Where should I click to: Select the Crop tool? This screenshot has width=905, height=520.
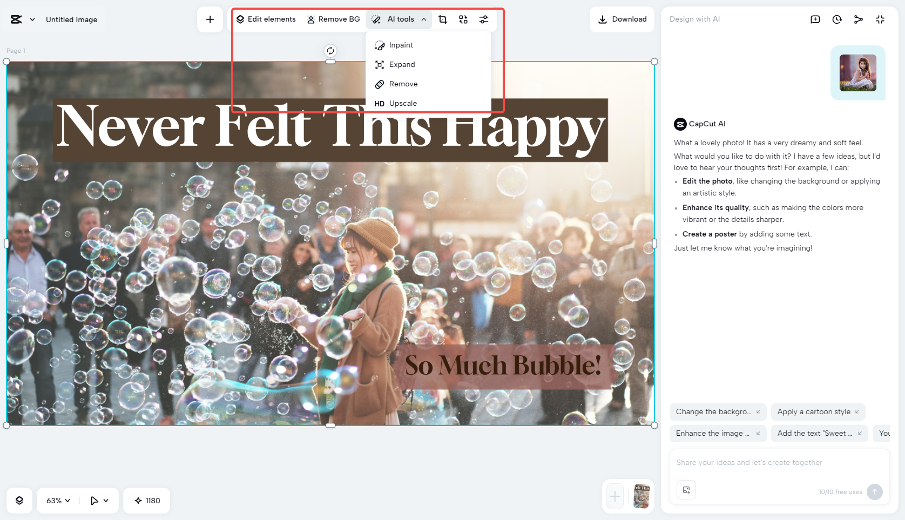tap(443, 19)
